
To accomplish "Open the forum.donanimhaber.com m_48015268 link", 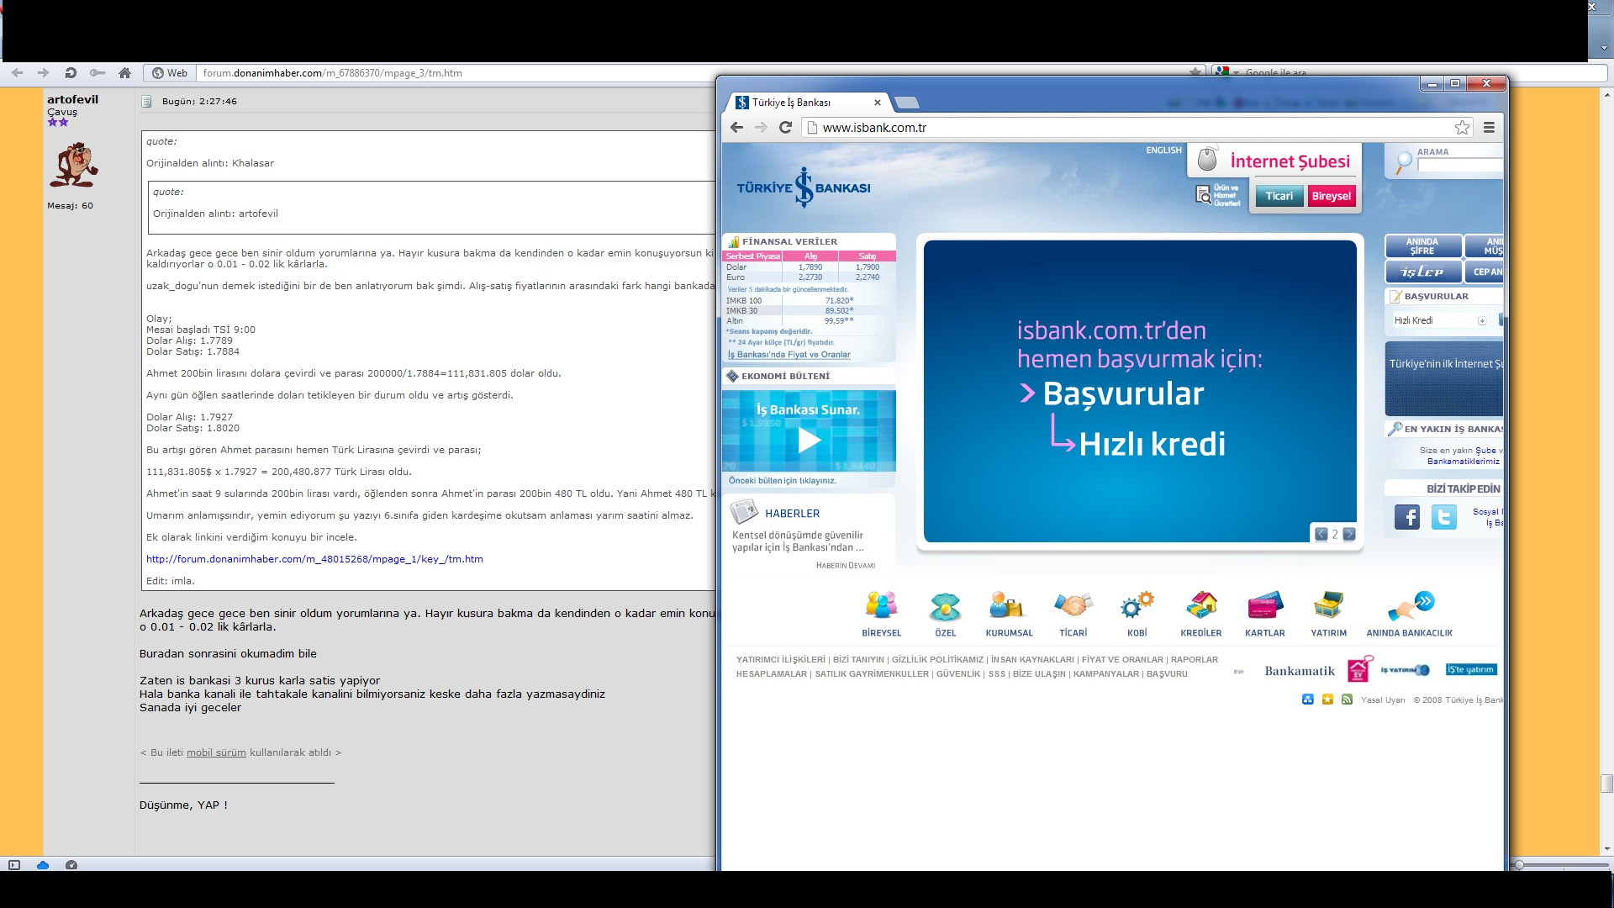I will click(314, 559).
